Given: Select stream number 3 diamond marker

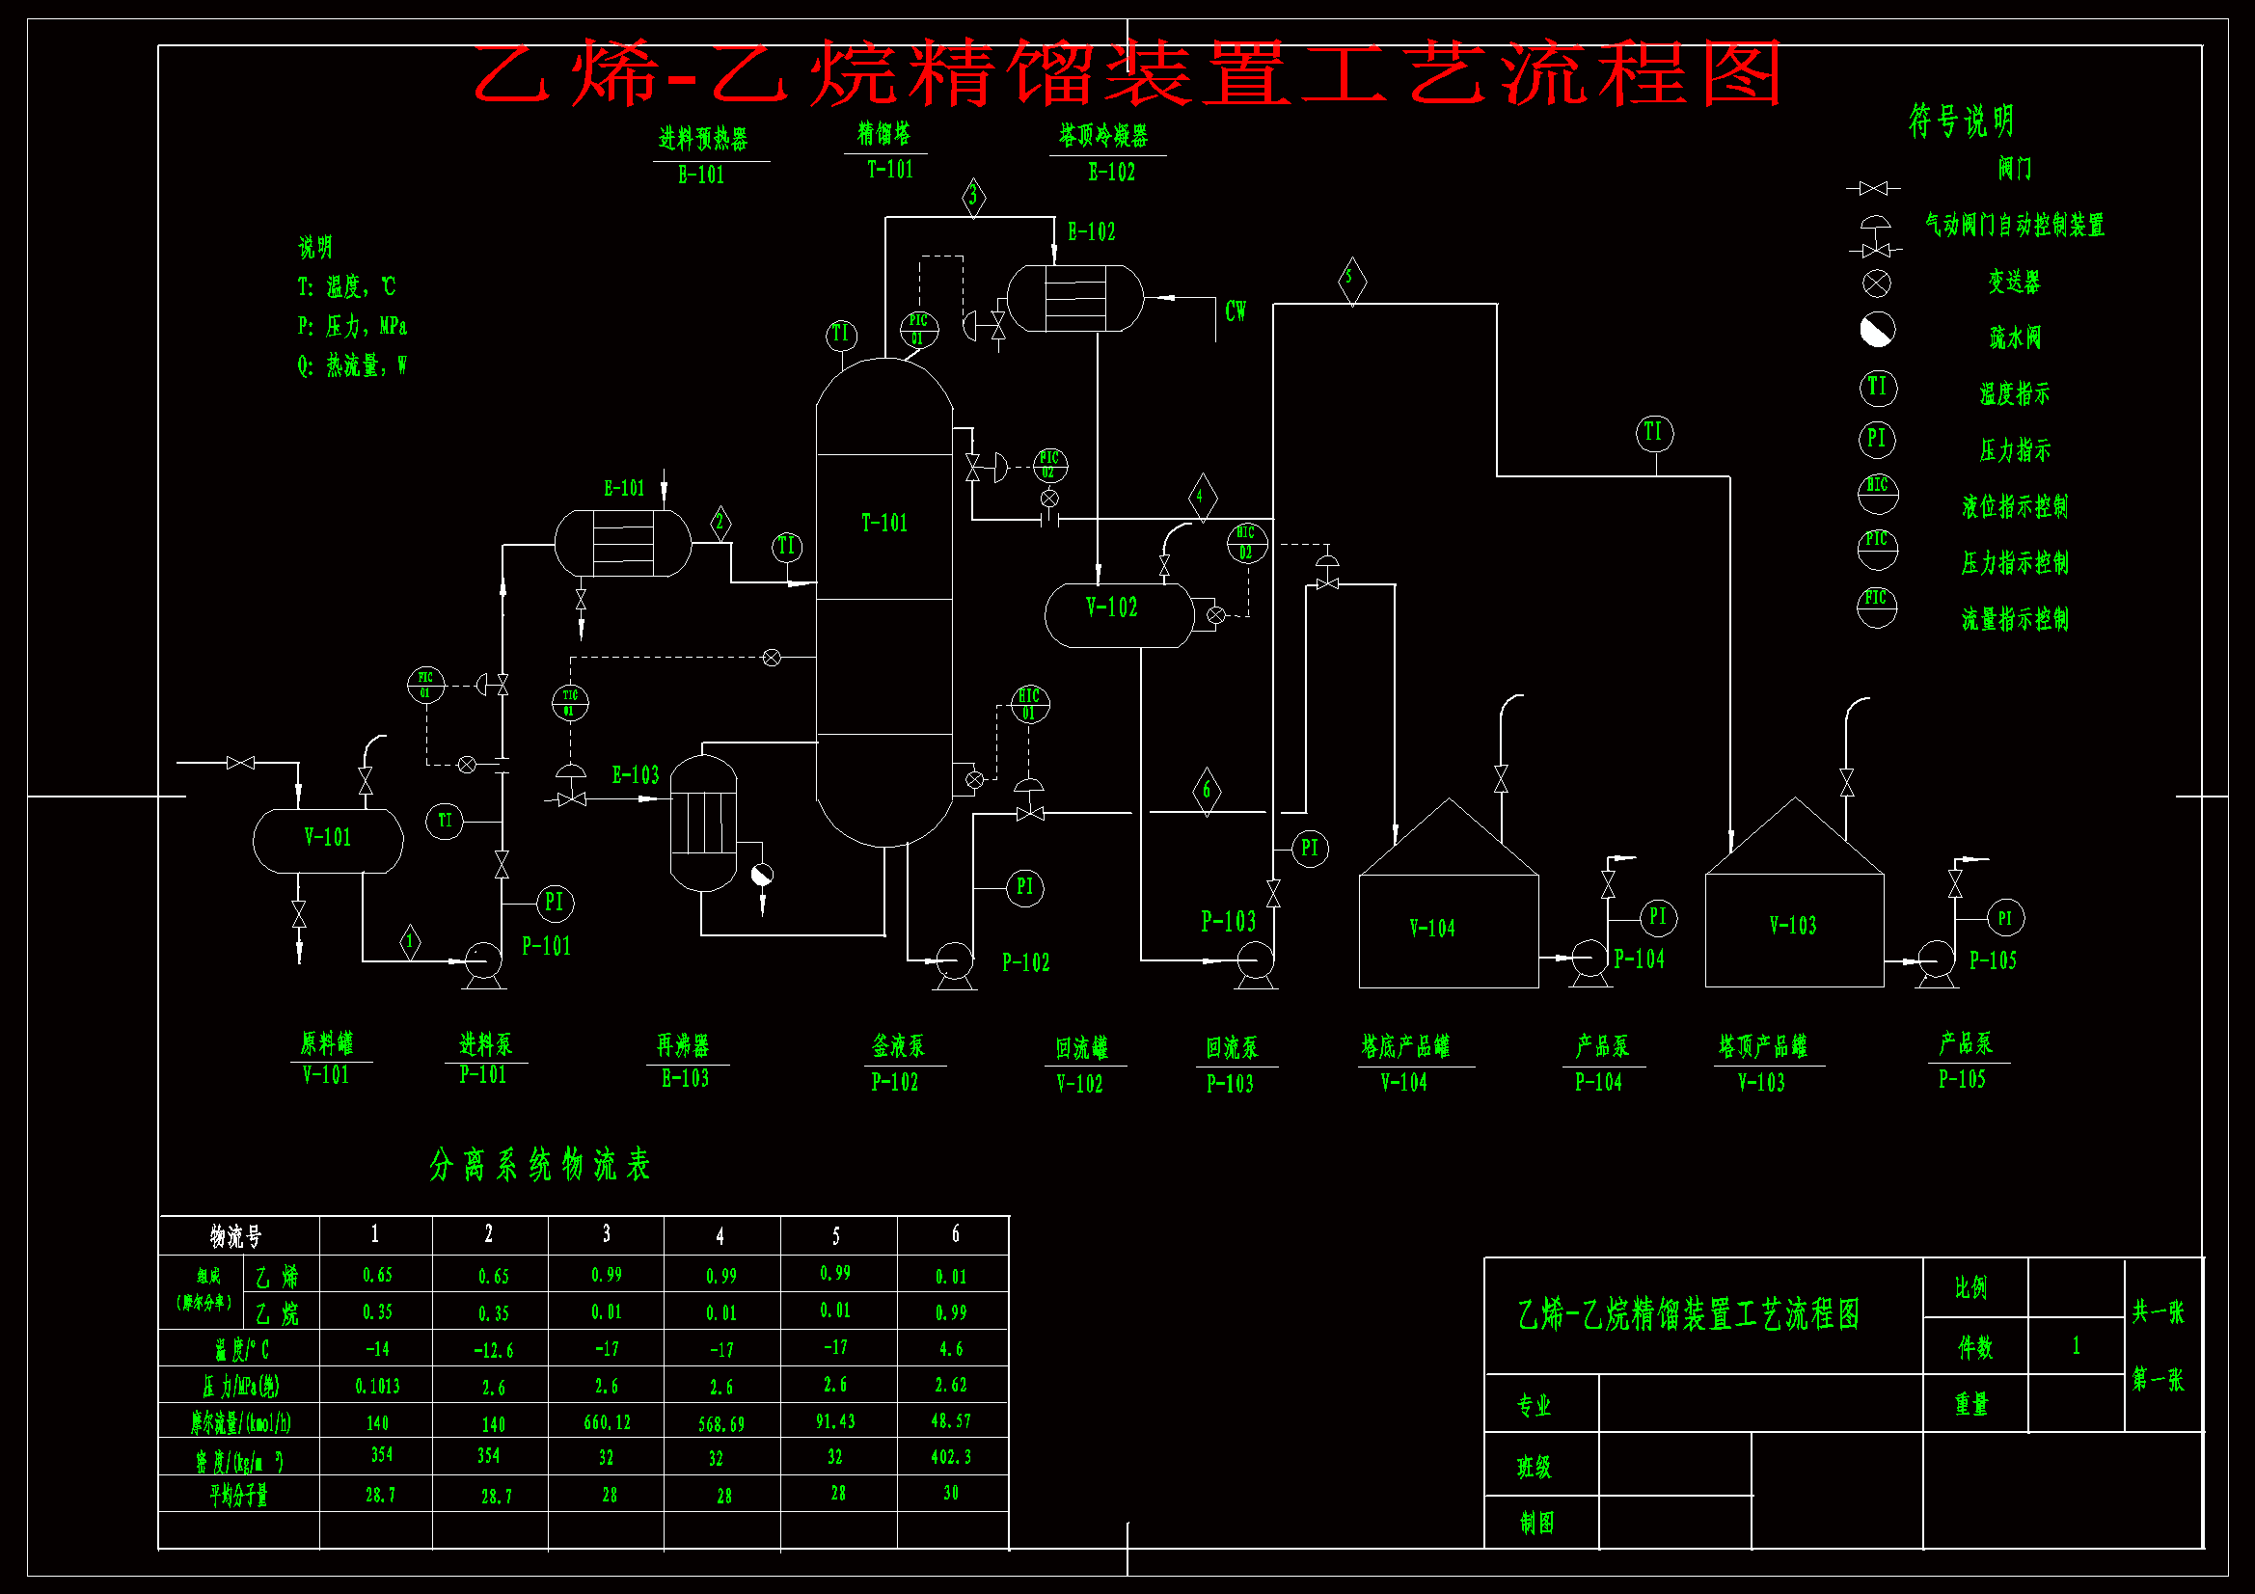Looking at the screenshot, I should (973, 197).
